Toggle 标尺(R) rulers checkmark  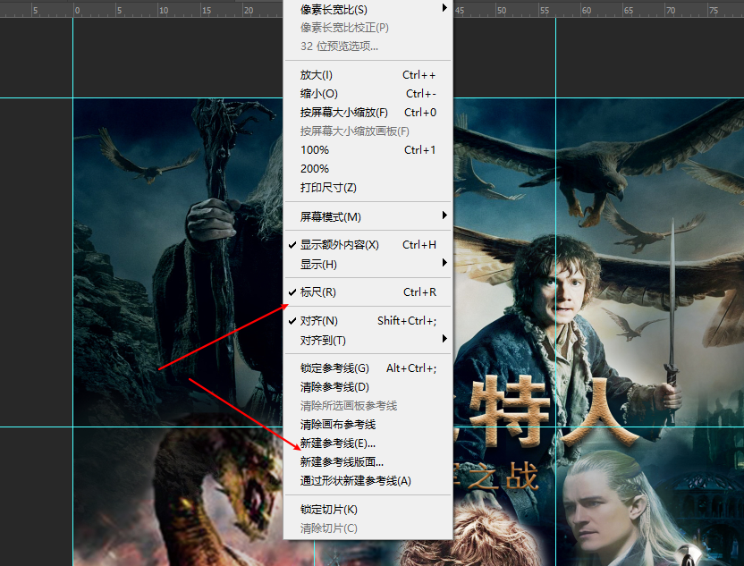point(368,292)
